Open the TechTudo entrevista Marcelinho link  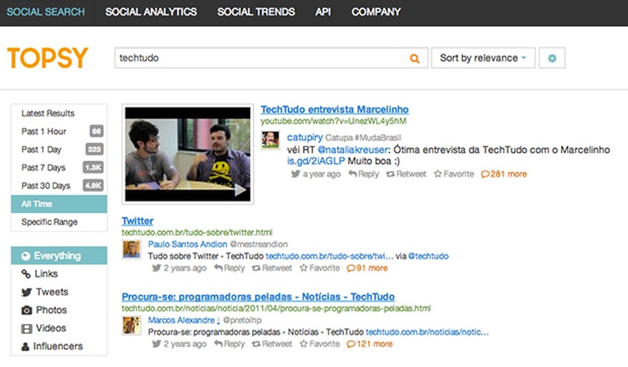coord(334,109)
